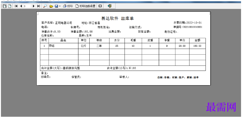242x117 pixels.
Task: Click the 审核人 label
Action: (x=124, y=77)
